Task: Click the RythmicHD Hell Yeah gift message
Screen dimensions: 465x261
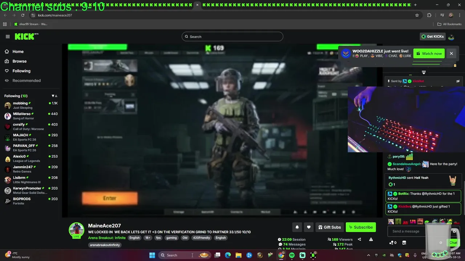Action: click(423, 181)
